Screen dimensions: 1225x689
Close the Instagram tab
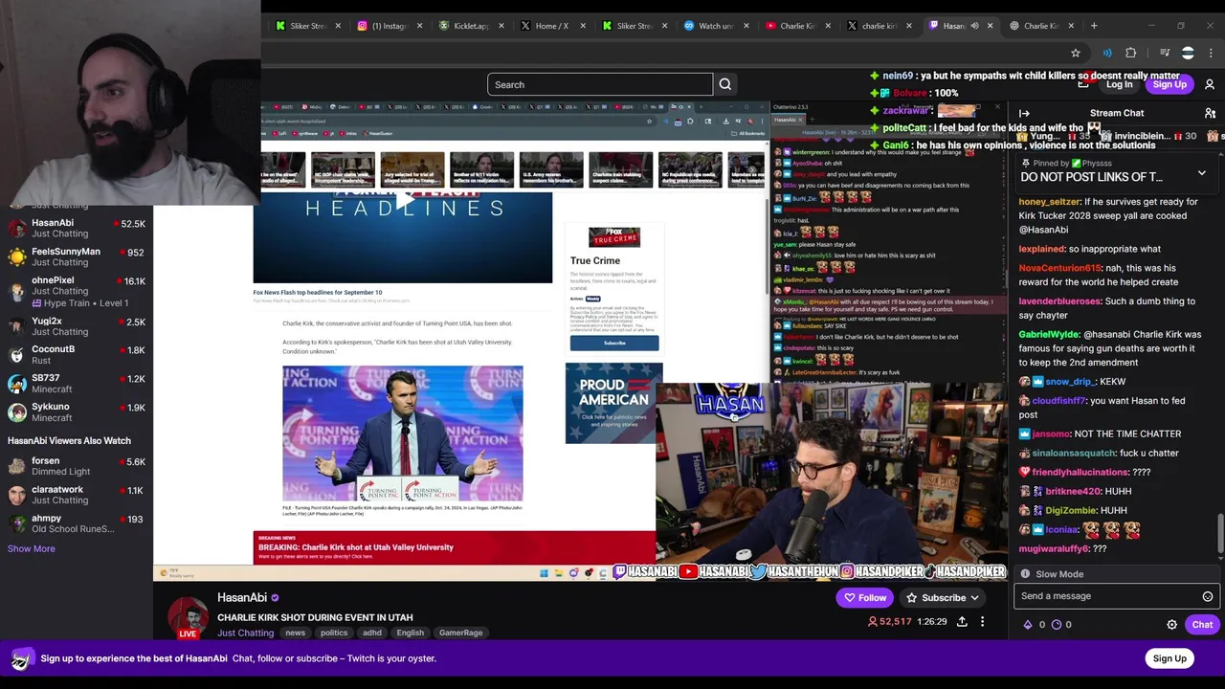tap(419, 26)
